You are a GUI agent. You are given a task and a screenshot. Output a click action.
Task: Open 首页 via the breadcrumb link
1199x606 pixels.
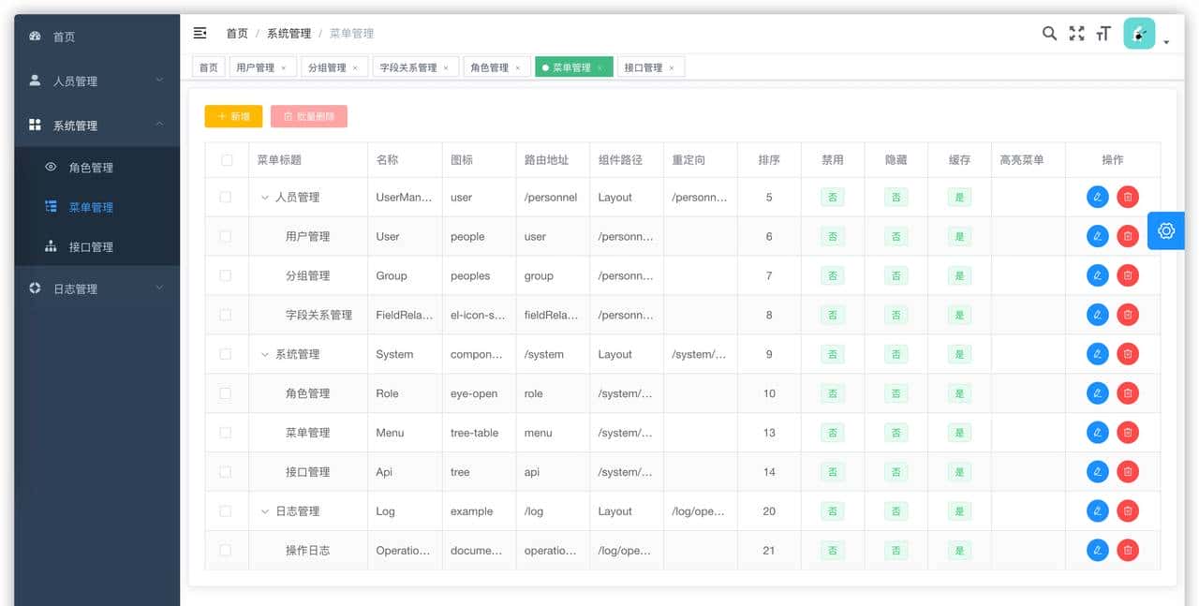tap(236, 32)
